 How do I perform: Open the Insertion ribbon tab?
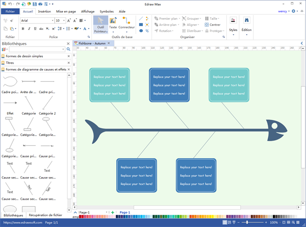tap(44, 11)
